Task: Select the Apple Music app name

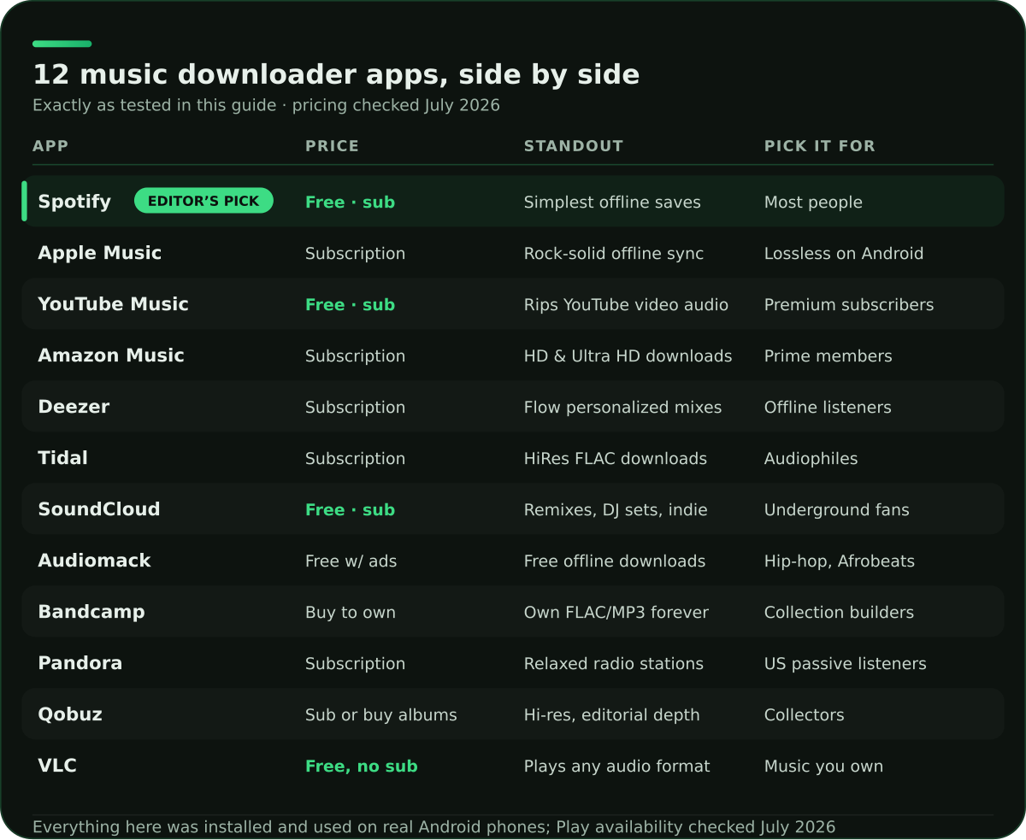Action: (x=99, y=253)
